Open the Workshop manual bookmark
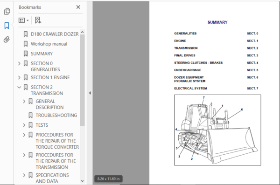 coord(49,44)
